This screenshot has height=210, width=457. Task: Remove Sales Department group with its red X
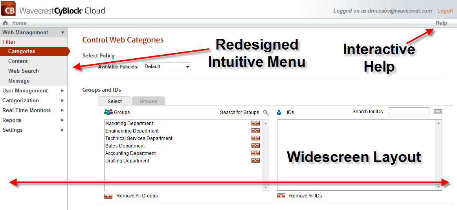point(255,146)
